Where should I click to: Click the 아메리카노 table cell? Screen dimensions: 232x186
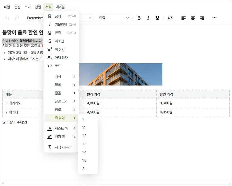23,103
